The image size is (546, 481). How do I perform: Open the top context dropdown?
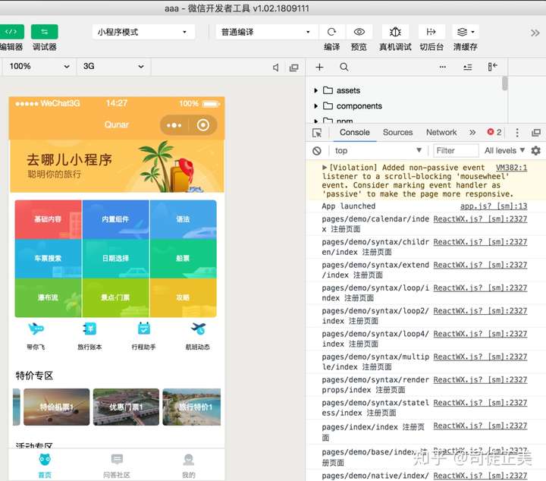(378, 150)
